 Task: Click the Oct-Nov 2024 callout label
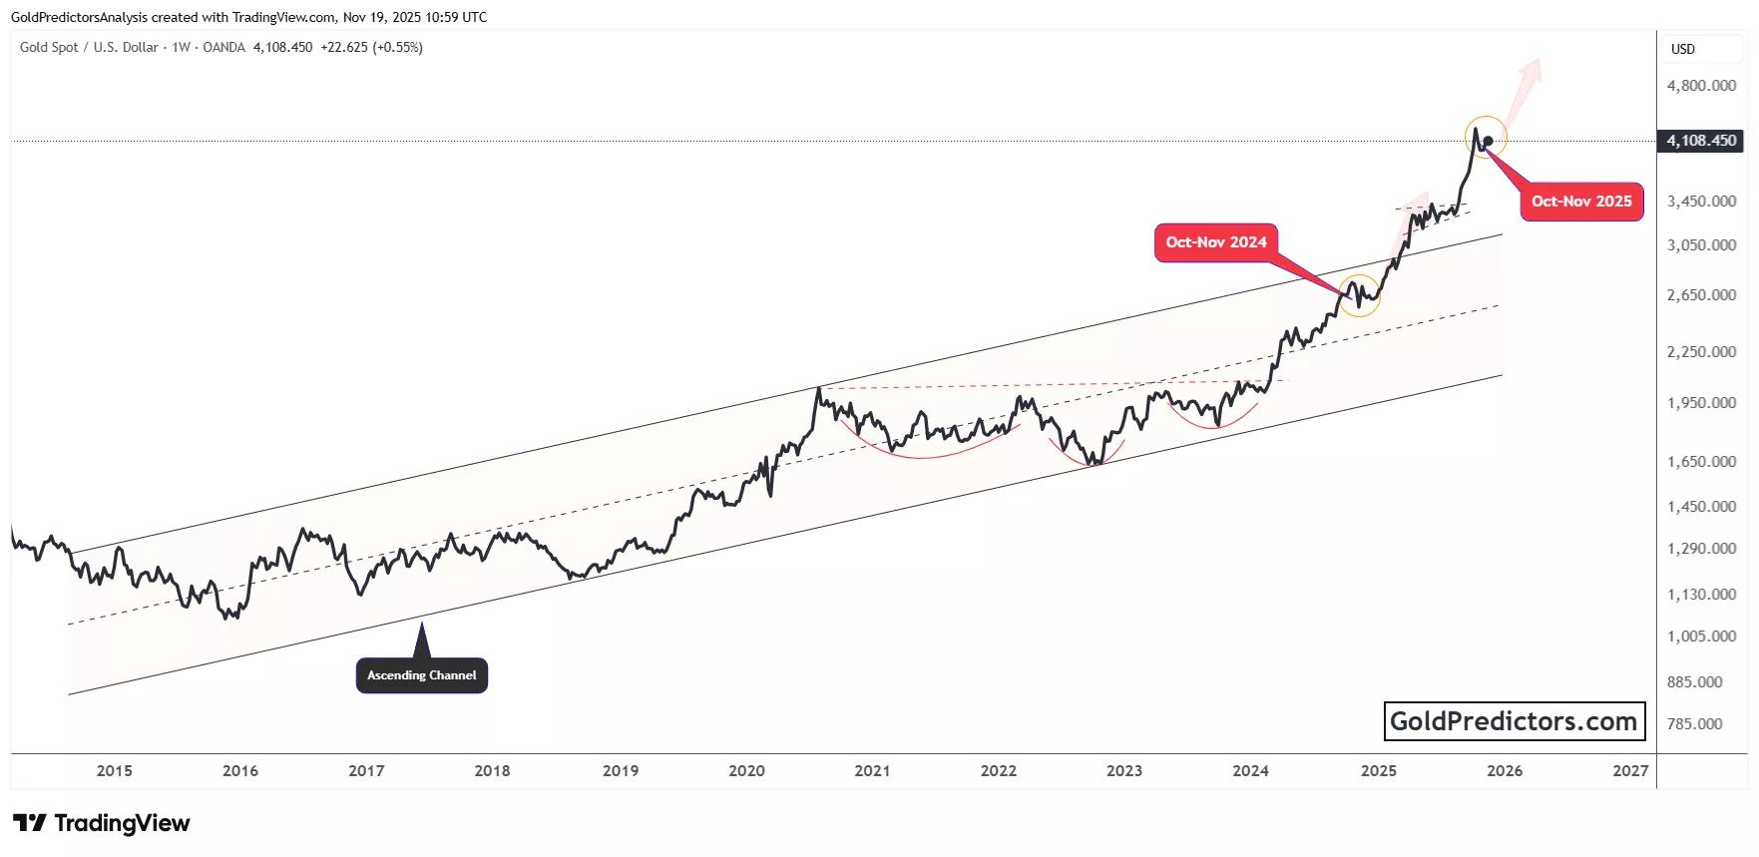point(1215,242)
